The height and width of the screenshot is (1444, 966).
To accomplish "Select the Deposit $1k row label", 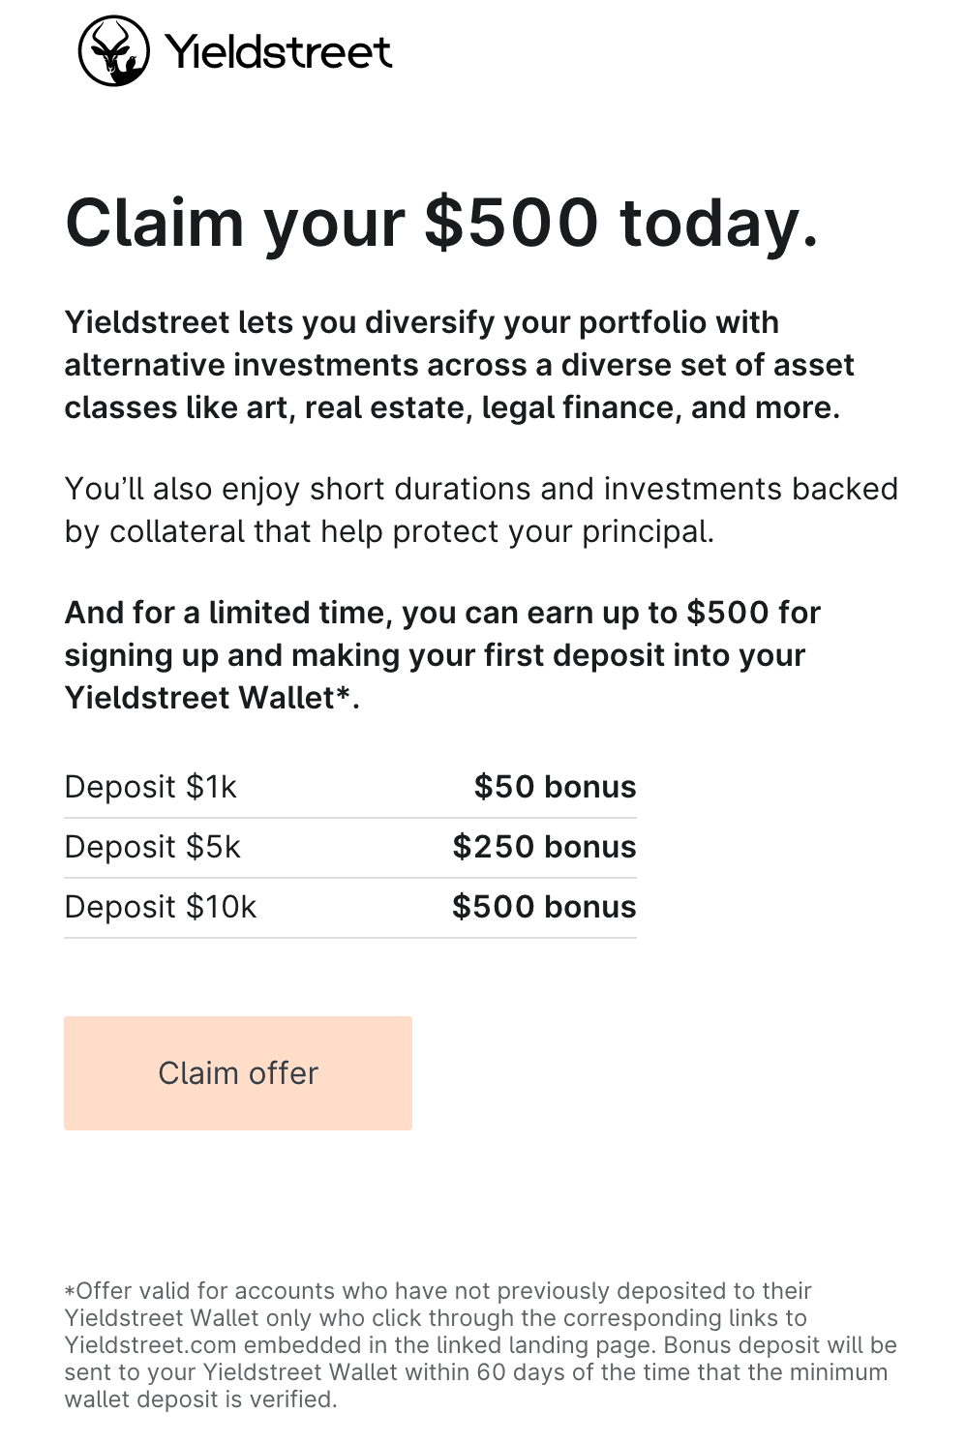I will [150, 787].
